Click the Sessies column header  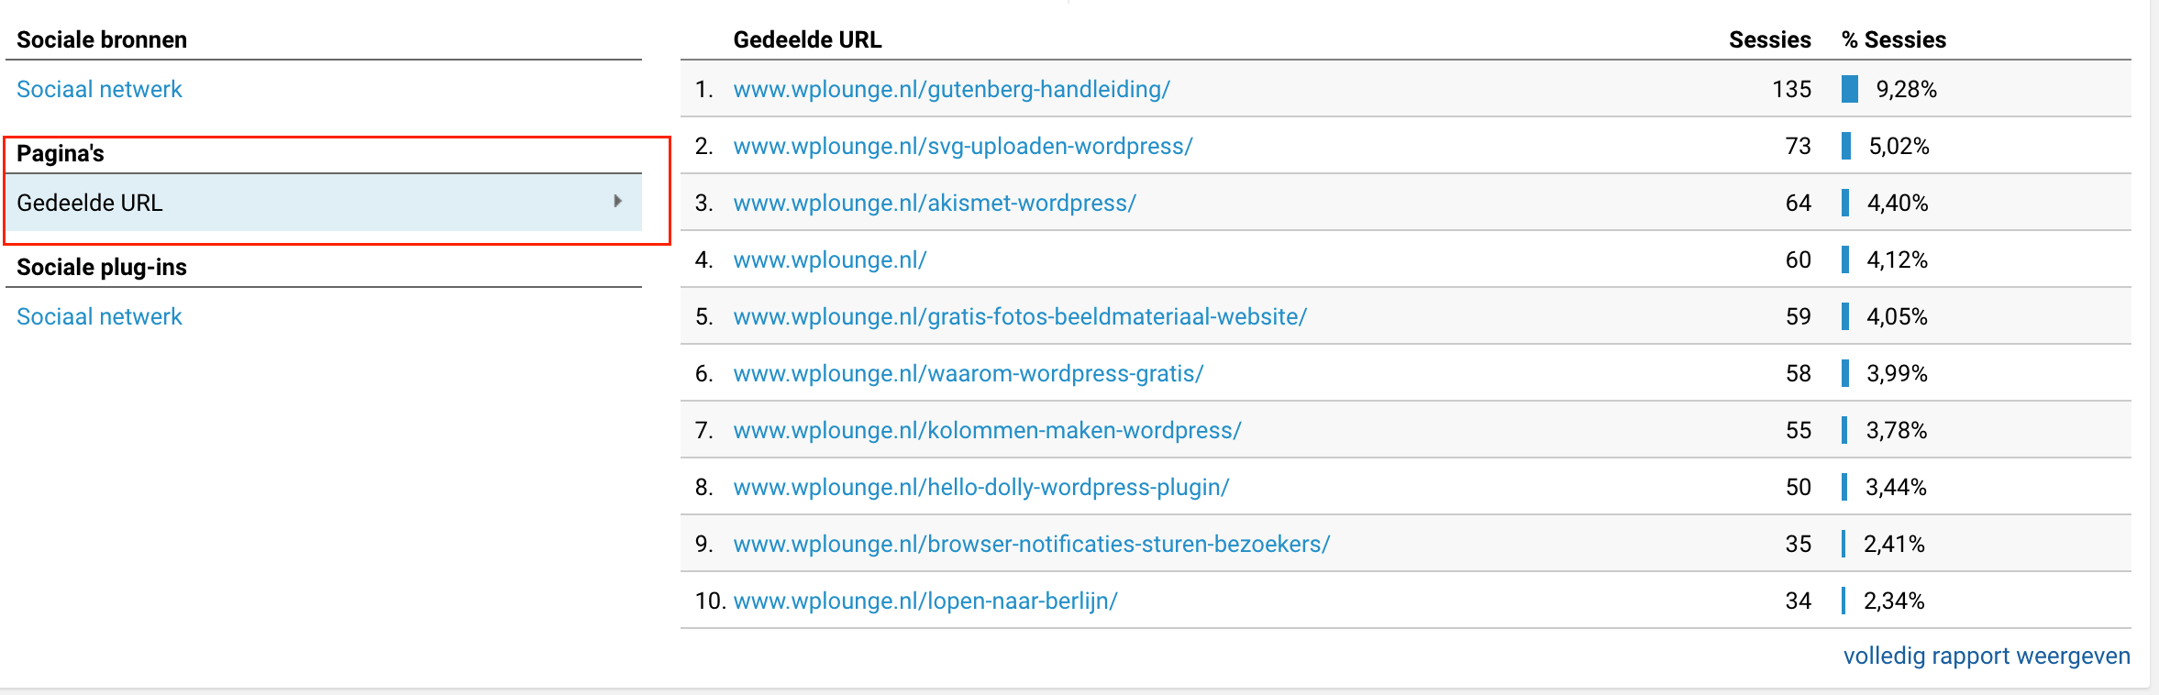(x=1769, y=39)
